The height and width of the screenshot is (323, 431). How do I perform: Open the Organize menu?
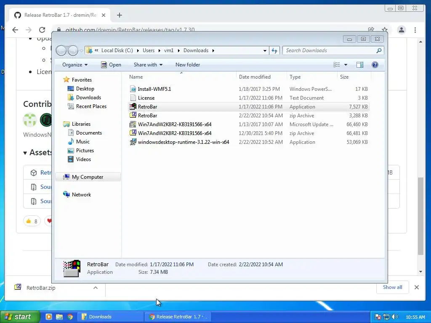(75, 65)
